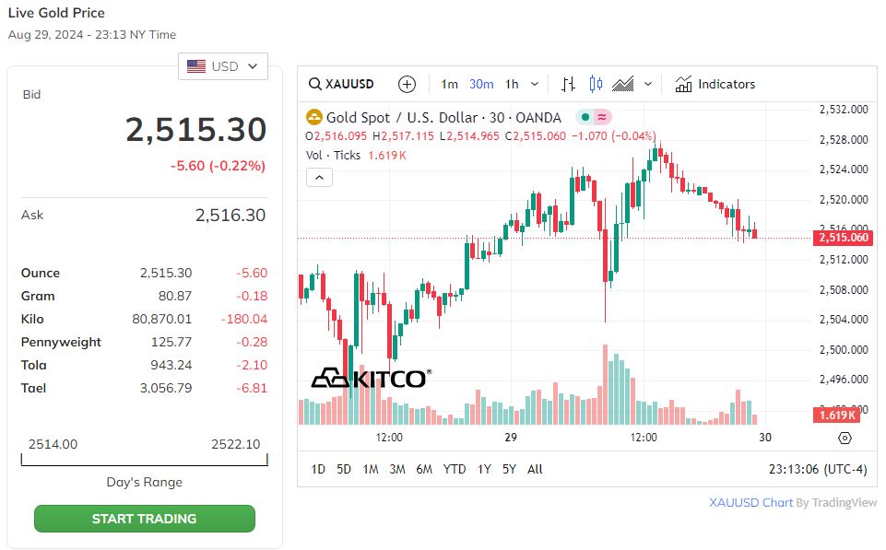Switch to 1m interval

coord(449,84)
